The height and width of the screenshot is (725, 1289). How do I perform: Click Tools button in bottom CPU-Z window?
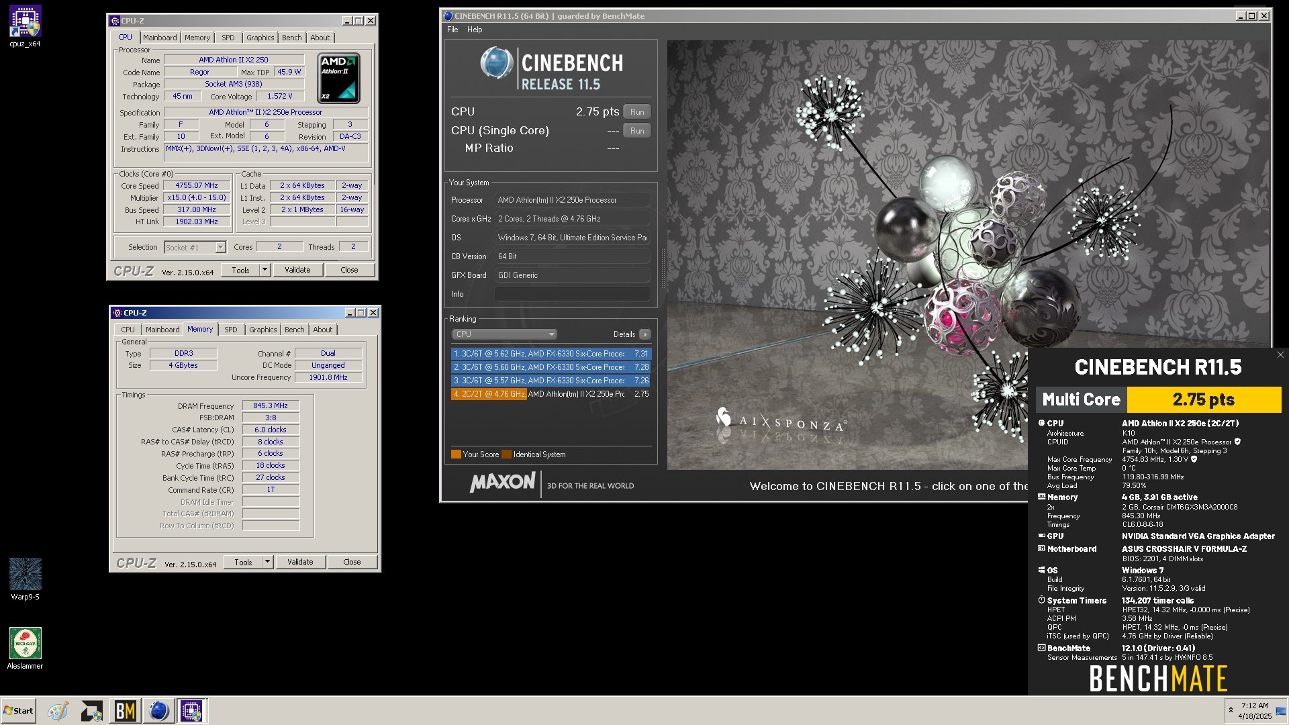[x=243, y=562]
